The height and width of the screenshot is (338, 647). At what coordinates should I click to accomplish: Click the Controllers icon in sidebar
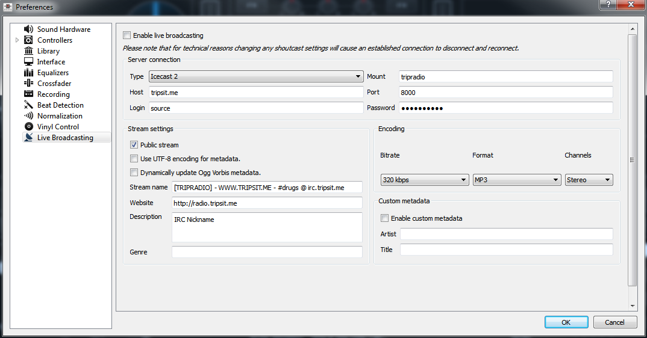28,40
